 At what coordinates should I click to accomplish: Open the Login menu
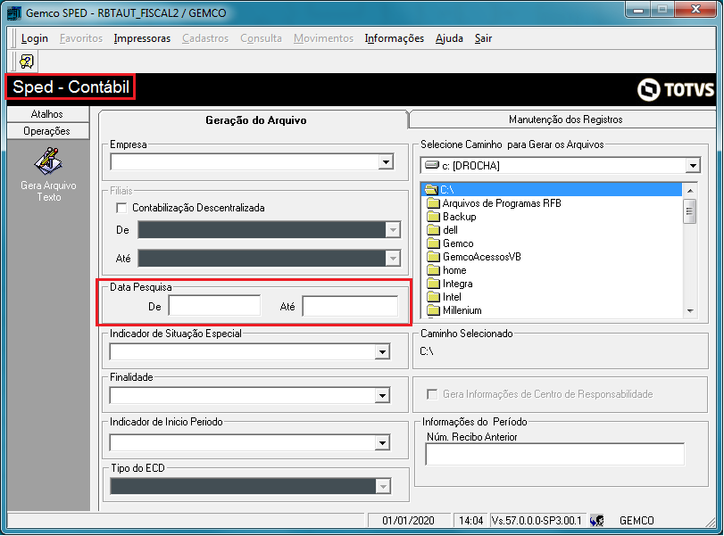pyautogui.click(x=35, y=38)
